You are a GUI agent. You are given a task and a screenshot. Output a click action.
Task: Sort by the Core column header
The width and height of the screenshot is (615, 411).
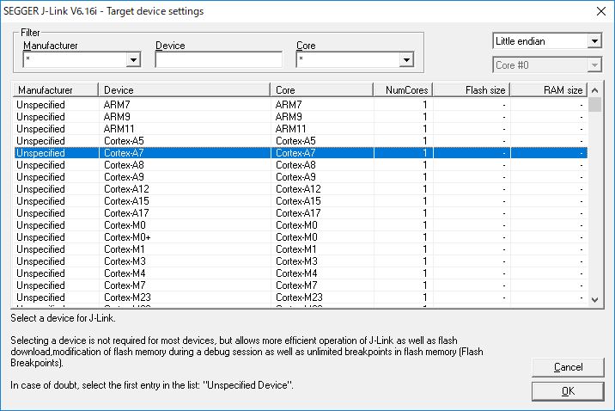321,90
